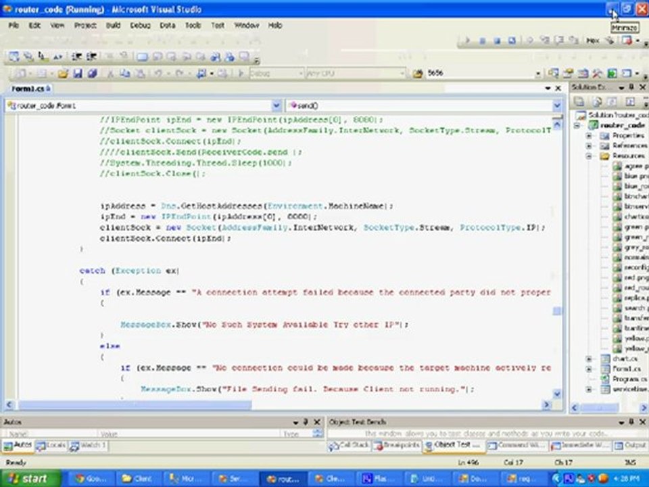Click the Properties Window toolbar icon
The height and width of the screenshot is (487, 649).
(x=568, y=74)
